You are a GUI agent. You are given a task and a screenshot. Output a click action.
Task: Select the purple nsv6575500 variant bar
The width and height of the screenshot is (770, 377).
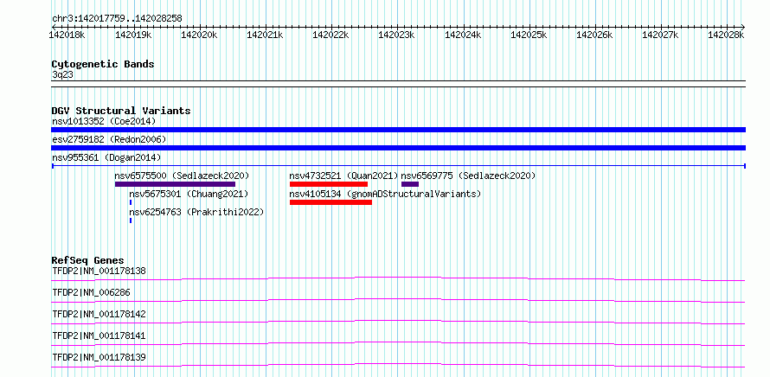(175, 184)
